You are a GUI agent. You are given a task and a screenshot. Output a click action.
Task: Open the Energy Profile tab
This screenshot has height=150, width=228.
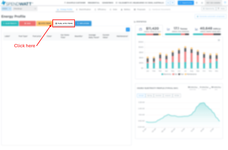[x=65, y=10]
